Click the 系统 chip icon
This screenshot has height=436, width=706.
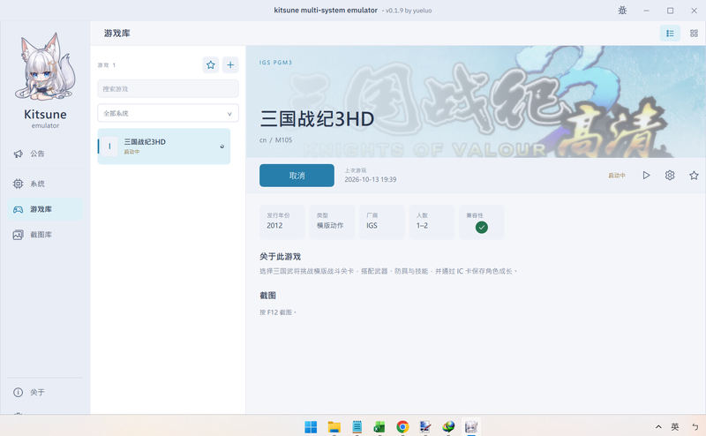click(x=18, y=184)
